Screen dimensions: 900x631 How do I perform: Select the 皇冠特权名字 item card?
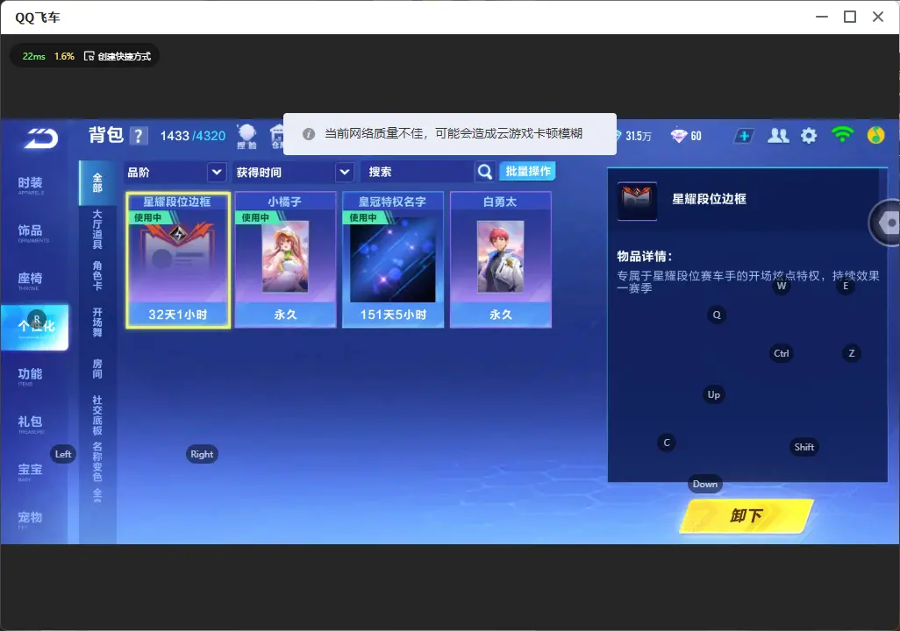pos(393,260)
